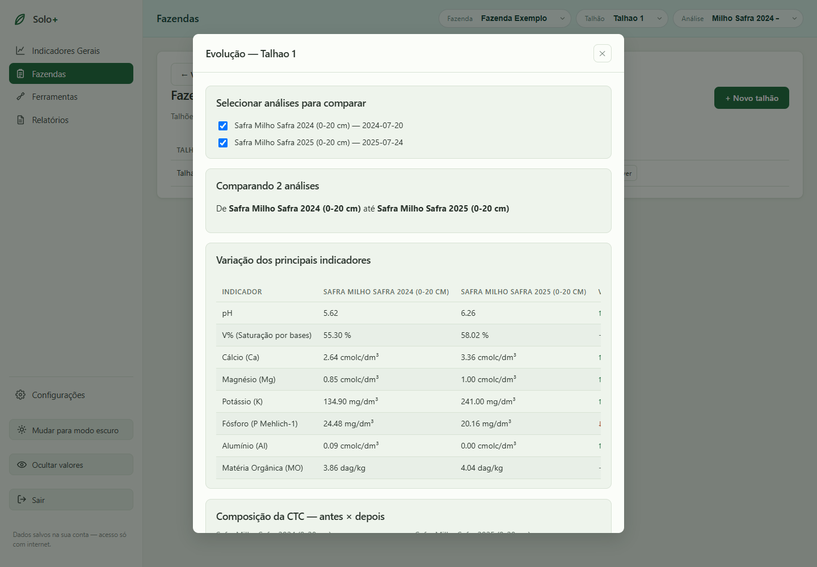The height and width of the screenshot is (567, 817).
Task: Expand the Talhão selector dropdown
Action: 622,18
